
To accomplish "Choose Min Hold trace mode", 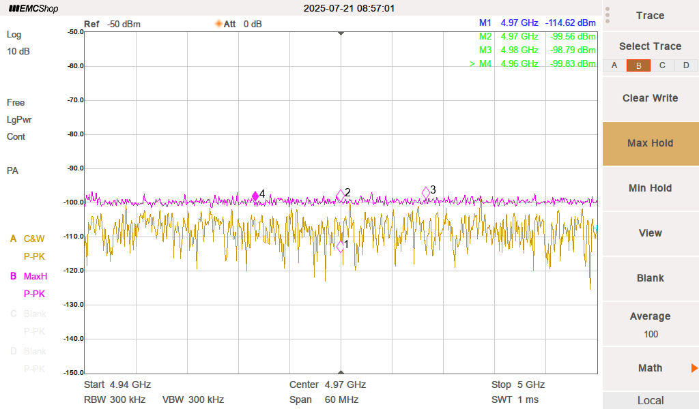I will tap(650, 188).
